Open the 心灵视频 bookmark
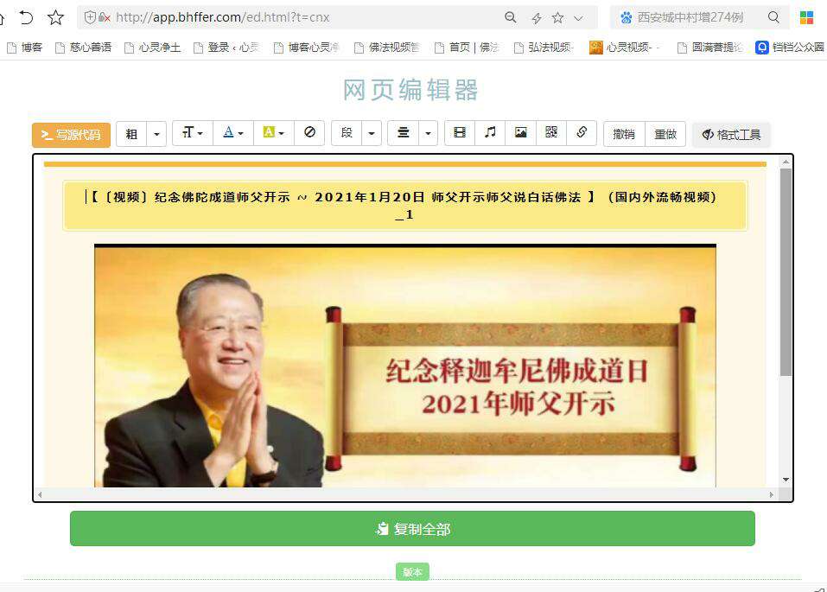The width and height of the screenshot is (827, 592). (625, 48)
